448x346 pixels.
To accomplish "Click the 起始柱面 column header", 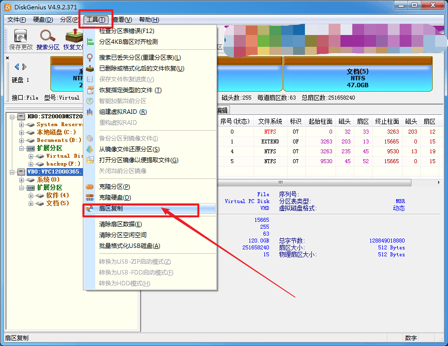I will point(320,122).
